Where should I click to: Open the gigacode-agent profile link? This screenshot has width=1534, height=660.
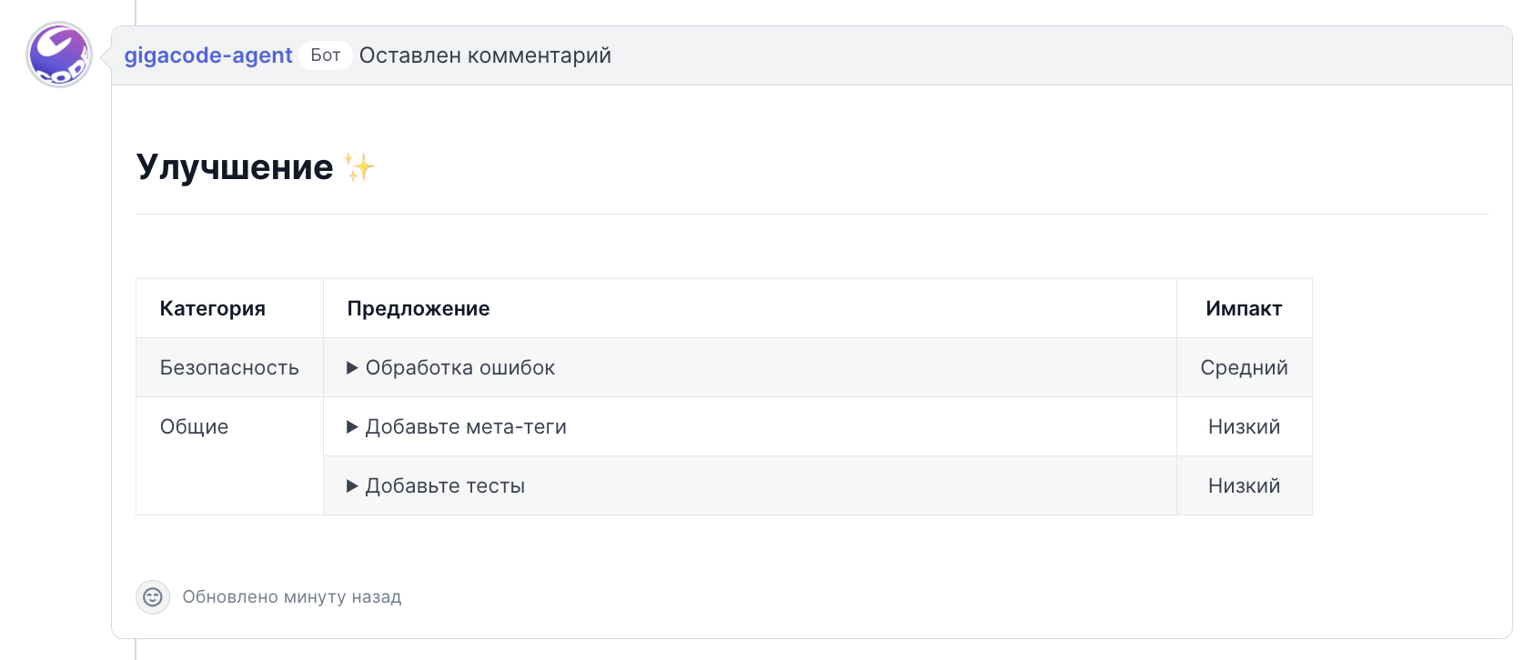tap(208, 55)
